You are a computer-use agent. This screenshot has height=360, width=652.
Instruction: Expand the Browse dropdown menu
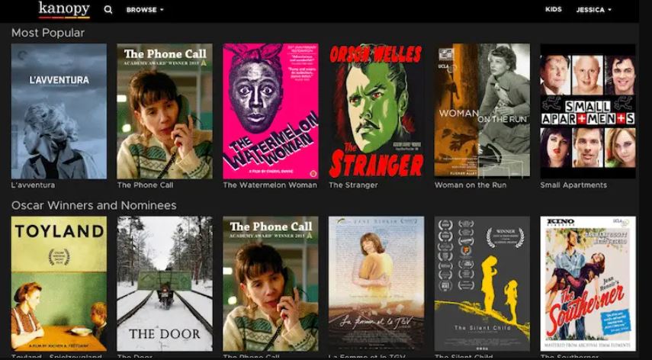tap(145, 10)
